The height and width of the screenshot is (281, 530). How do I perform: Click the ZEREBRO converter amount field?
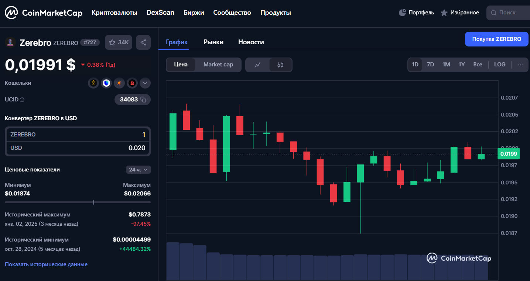78,135
